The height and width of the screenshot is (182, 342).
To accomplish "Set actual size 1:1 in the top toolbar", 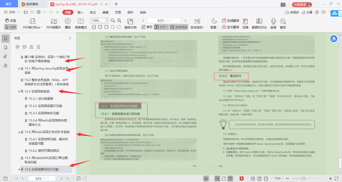I will click(94, 27).
